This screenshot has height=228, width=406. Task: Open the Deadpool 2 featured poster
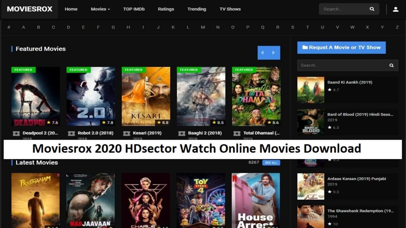(x=35, y=97)
